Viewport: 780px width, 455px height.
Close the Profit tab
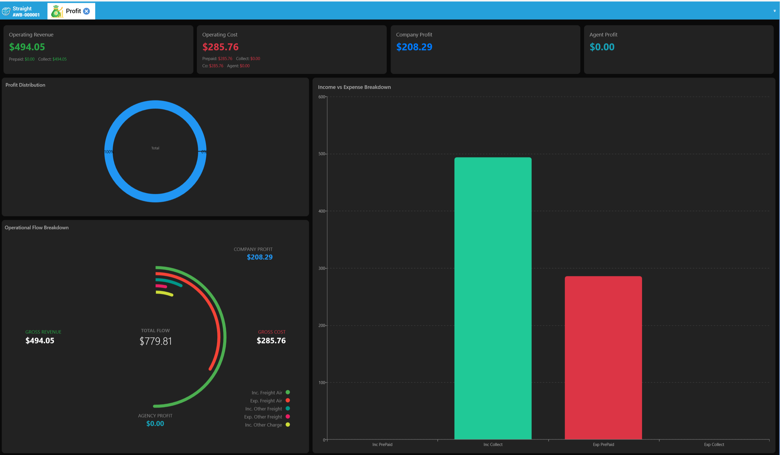click(87, 11)
